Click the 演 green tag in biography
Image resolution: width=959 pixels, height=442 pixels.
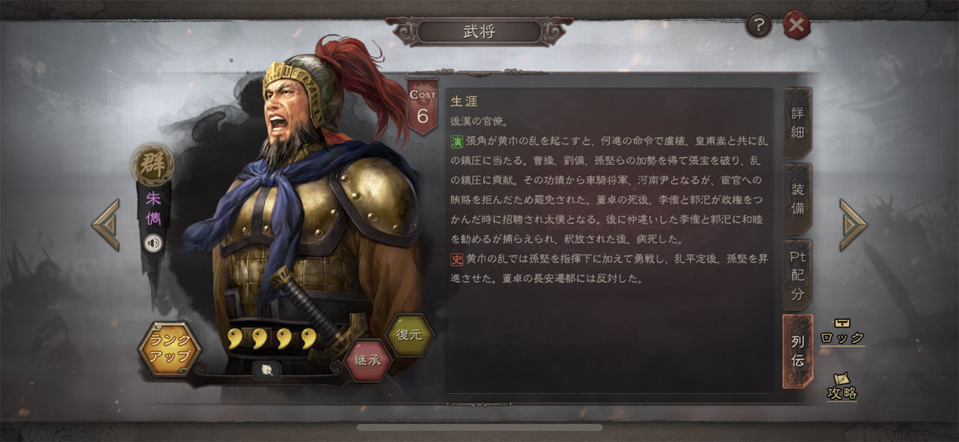click(456, 141)
